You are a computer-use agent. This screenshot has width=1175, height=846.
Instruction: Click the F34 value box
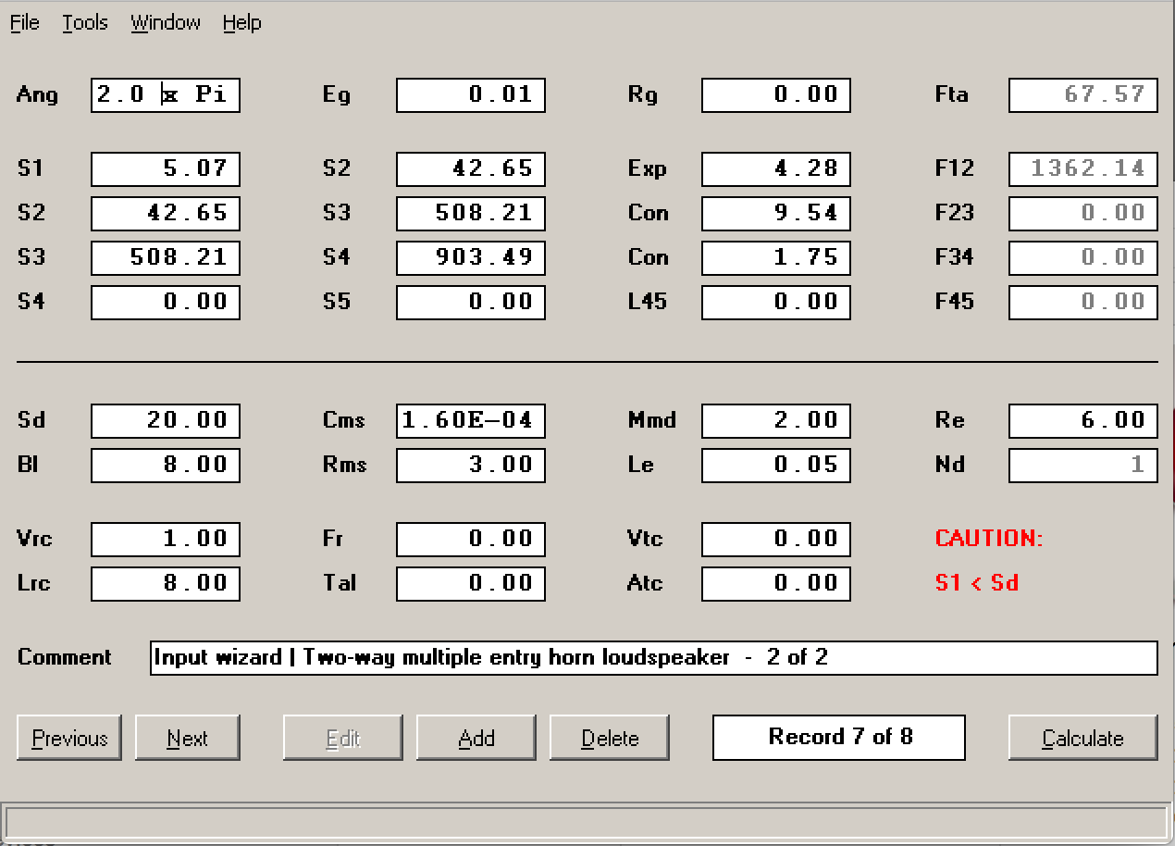(1083, 257)
